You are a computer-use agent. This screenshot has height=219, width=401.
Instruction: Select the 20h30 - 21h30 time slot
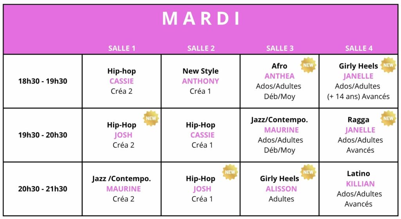(x=43, y=189)
